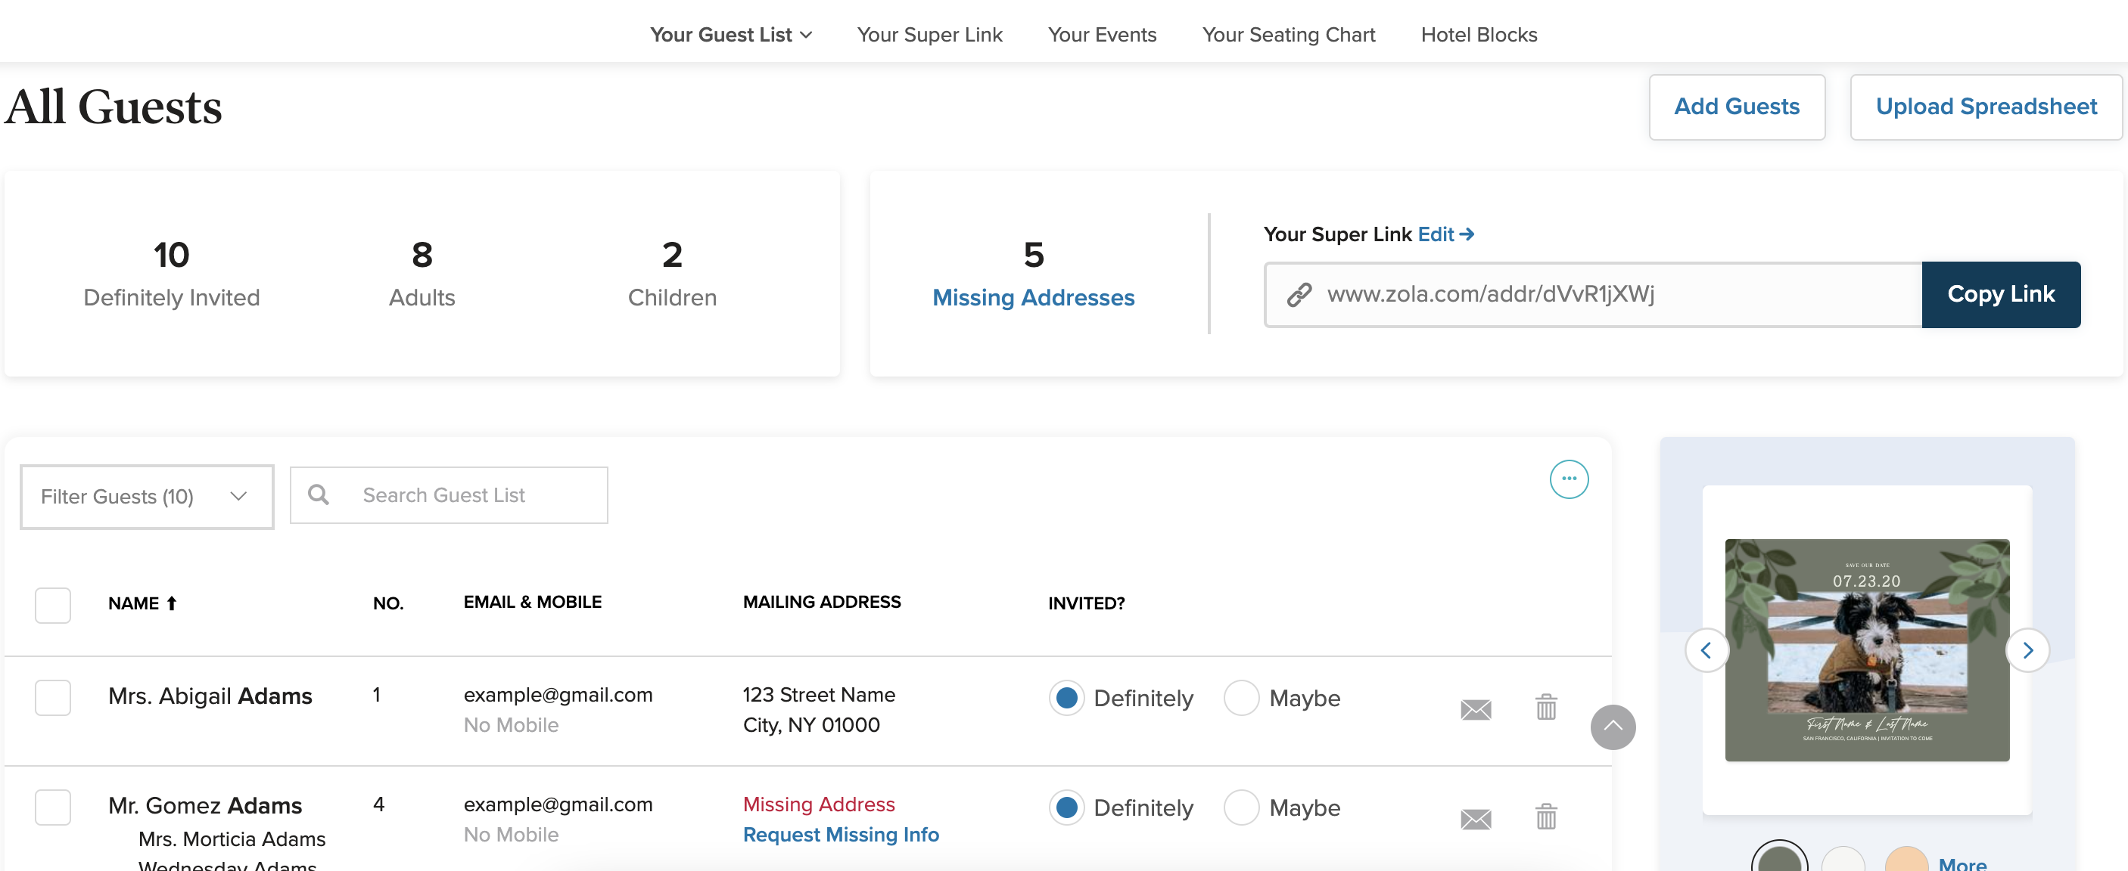This screenshot has height=871, width=2128.
Task: Click Request Missing Info link
Action: coord(840,835)
